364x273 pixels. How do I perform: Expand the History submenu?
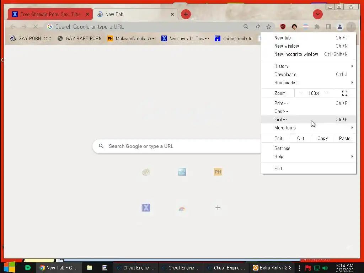click(x=309, y=66)
